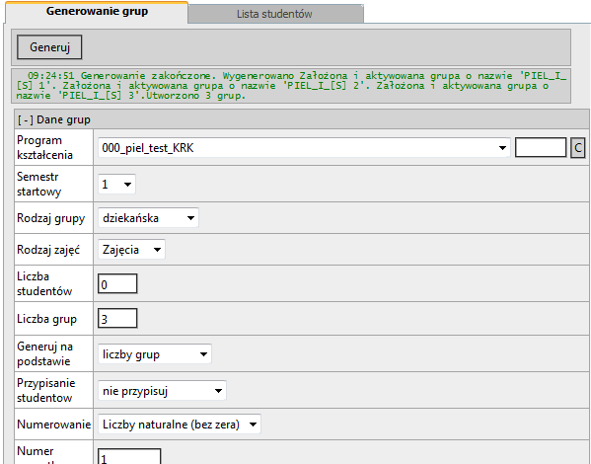
Task: Click the empty field next to Program kształcenia
Action: pos(541,147)
